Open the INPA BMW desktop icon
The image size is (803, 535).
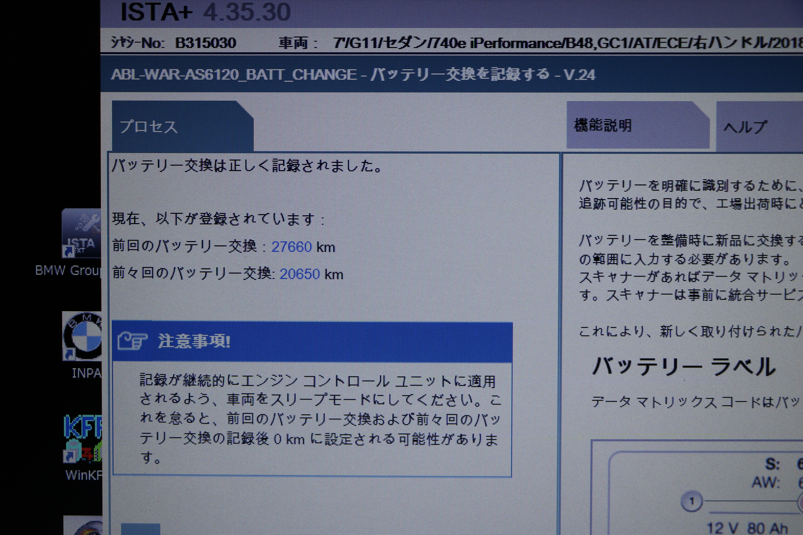pyautogui.click(x=82, y=336)
